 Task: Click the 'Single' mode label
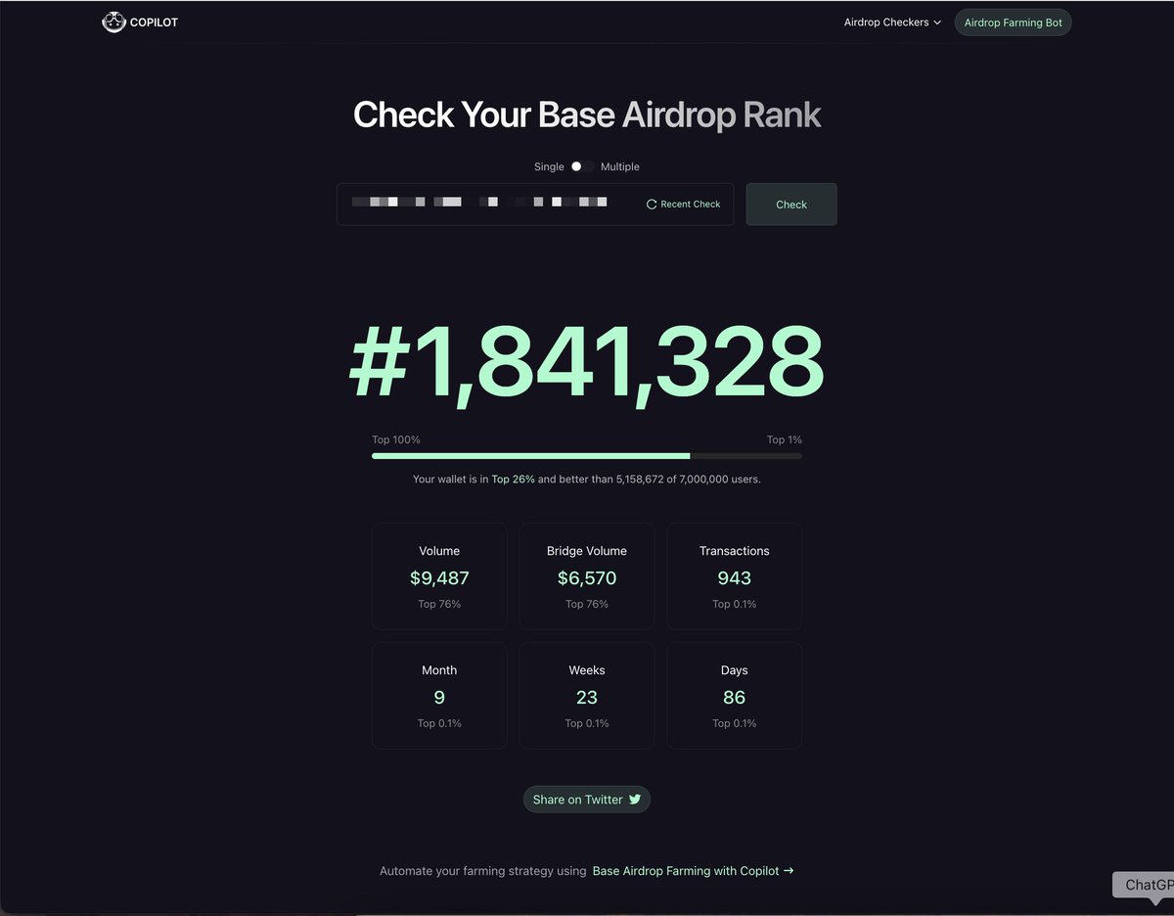pos(549,167)
